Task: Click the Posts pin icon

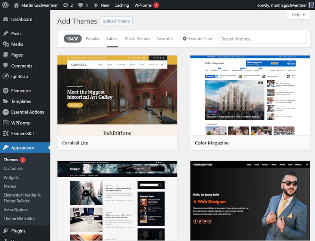Action: [x=6, y=33]
